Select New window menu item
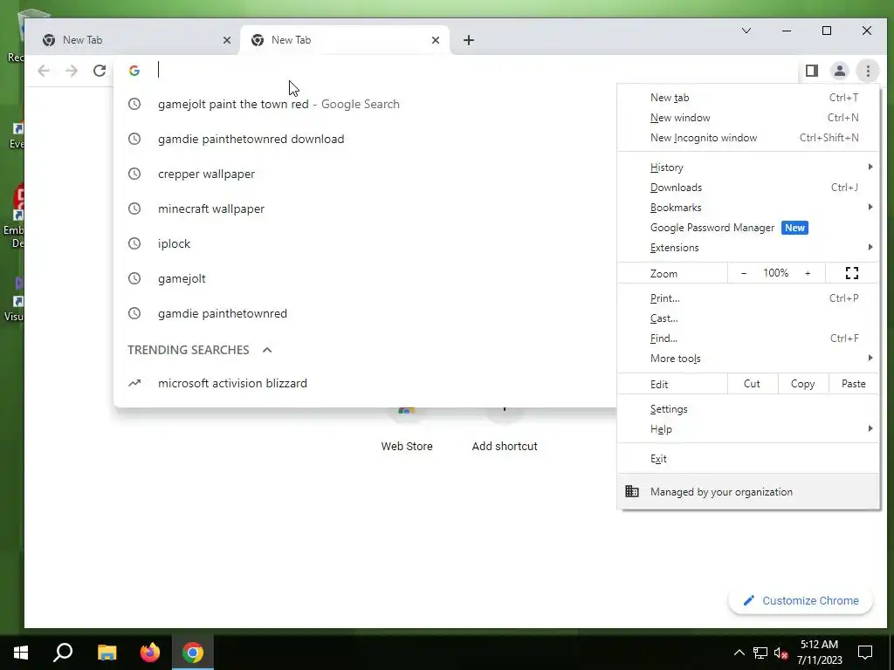This screenshot has width=894, height=670. 748,118
